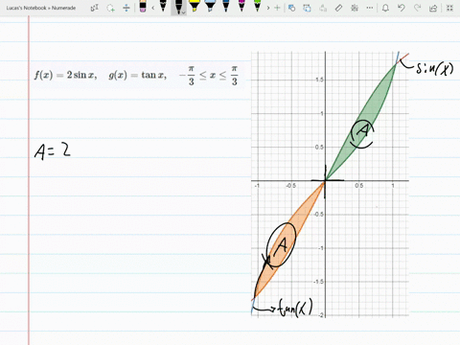Choose the magenta pen
The height and width of the screenshot is (345, 460).
pyautogui.click(x=241, y=6)
